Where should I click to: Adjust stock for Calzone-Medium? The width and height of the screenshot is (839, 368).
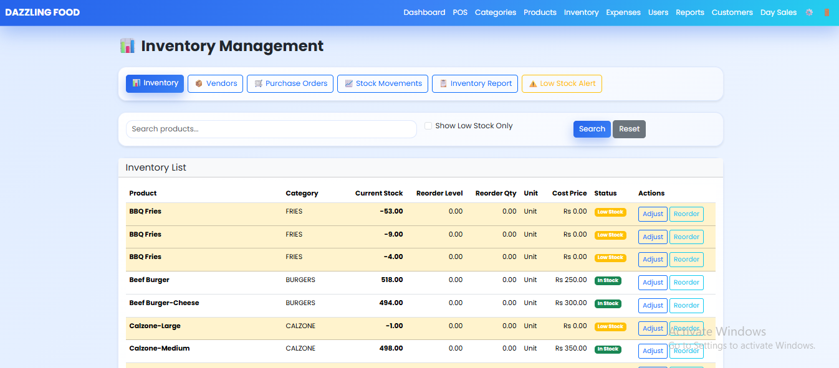click(x=653, y=351)
